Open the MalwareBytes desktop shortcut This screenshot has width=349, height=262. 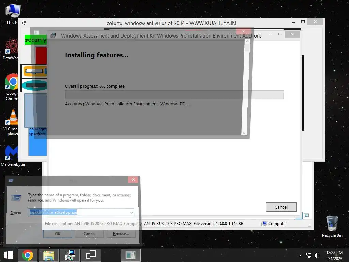coord(13,156)
